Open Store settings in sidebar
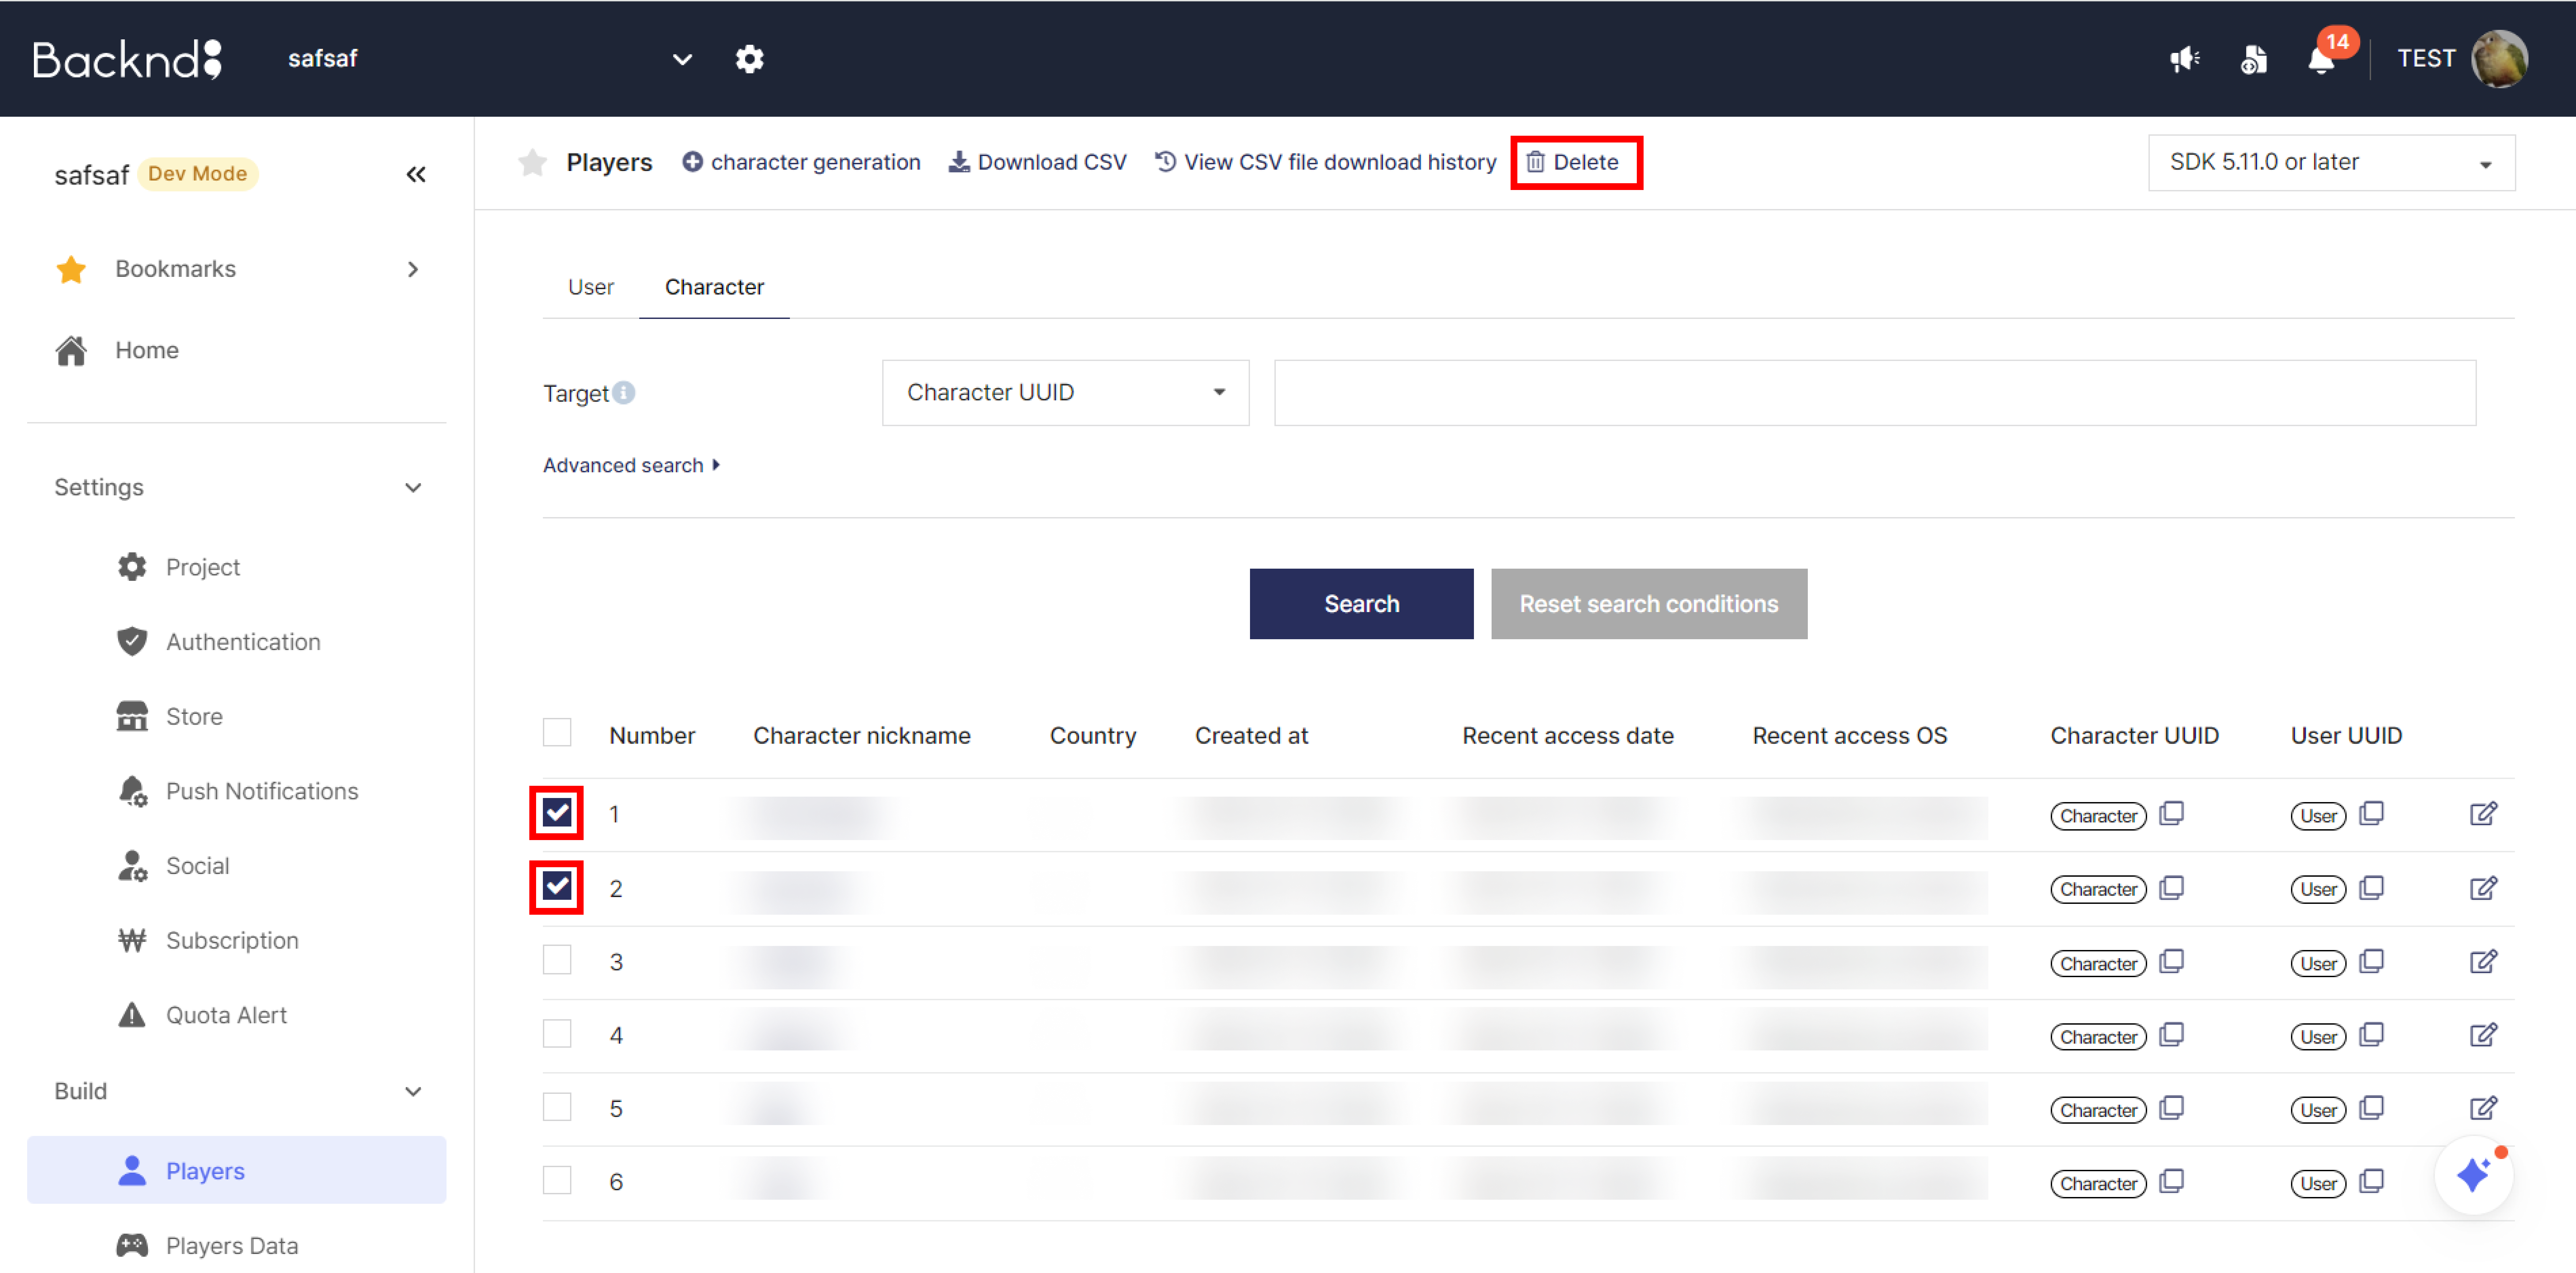This screenshot has width=2576, height=1273. coord(194,717)
